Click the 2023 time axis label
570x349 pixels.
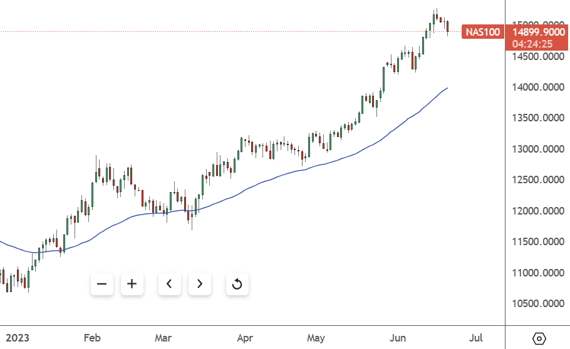pos(14,338)
